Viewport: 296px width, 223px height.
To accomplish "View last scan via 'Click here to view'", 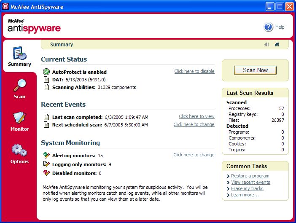I will pyautogui.click(x=196, y=116).
